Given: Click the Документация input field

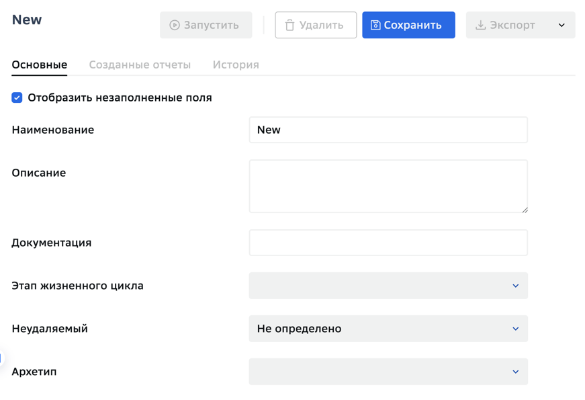Looking at the screenshot, I should pos(388,243).
